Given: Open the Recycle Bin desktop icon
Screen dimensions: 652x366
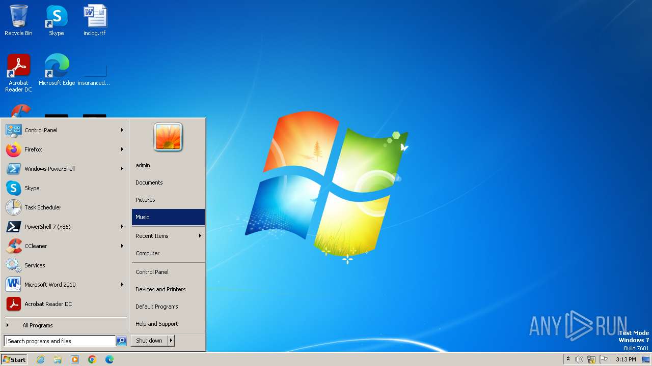Looking at the screenshot, I should point(18,20).
